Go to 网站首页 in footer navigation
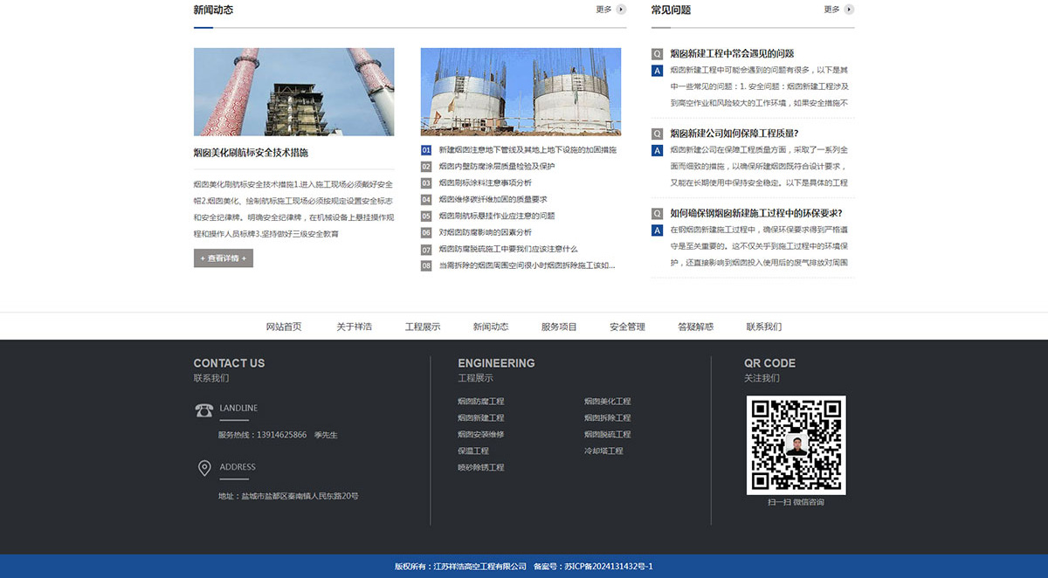1048x578 pixels. (x=284, y=327)
